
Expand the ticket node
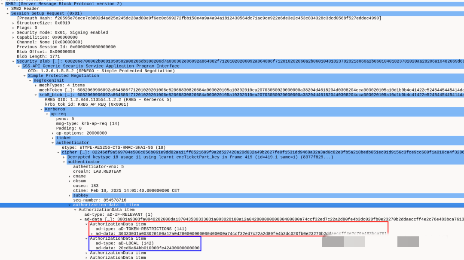[x=53, y=138]
